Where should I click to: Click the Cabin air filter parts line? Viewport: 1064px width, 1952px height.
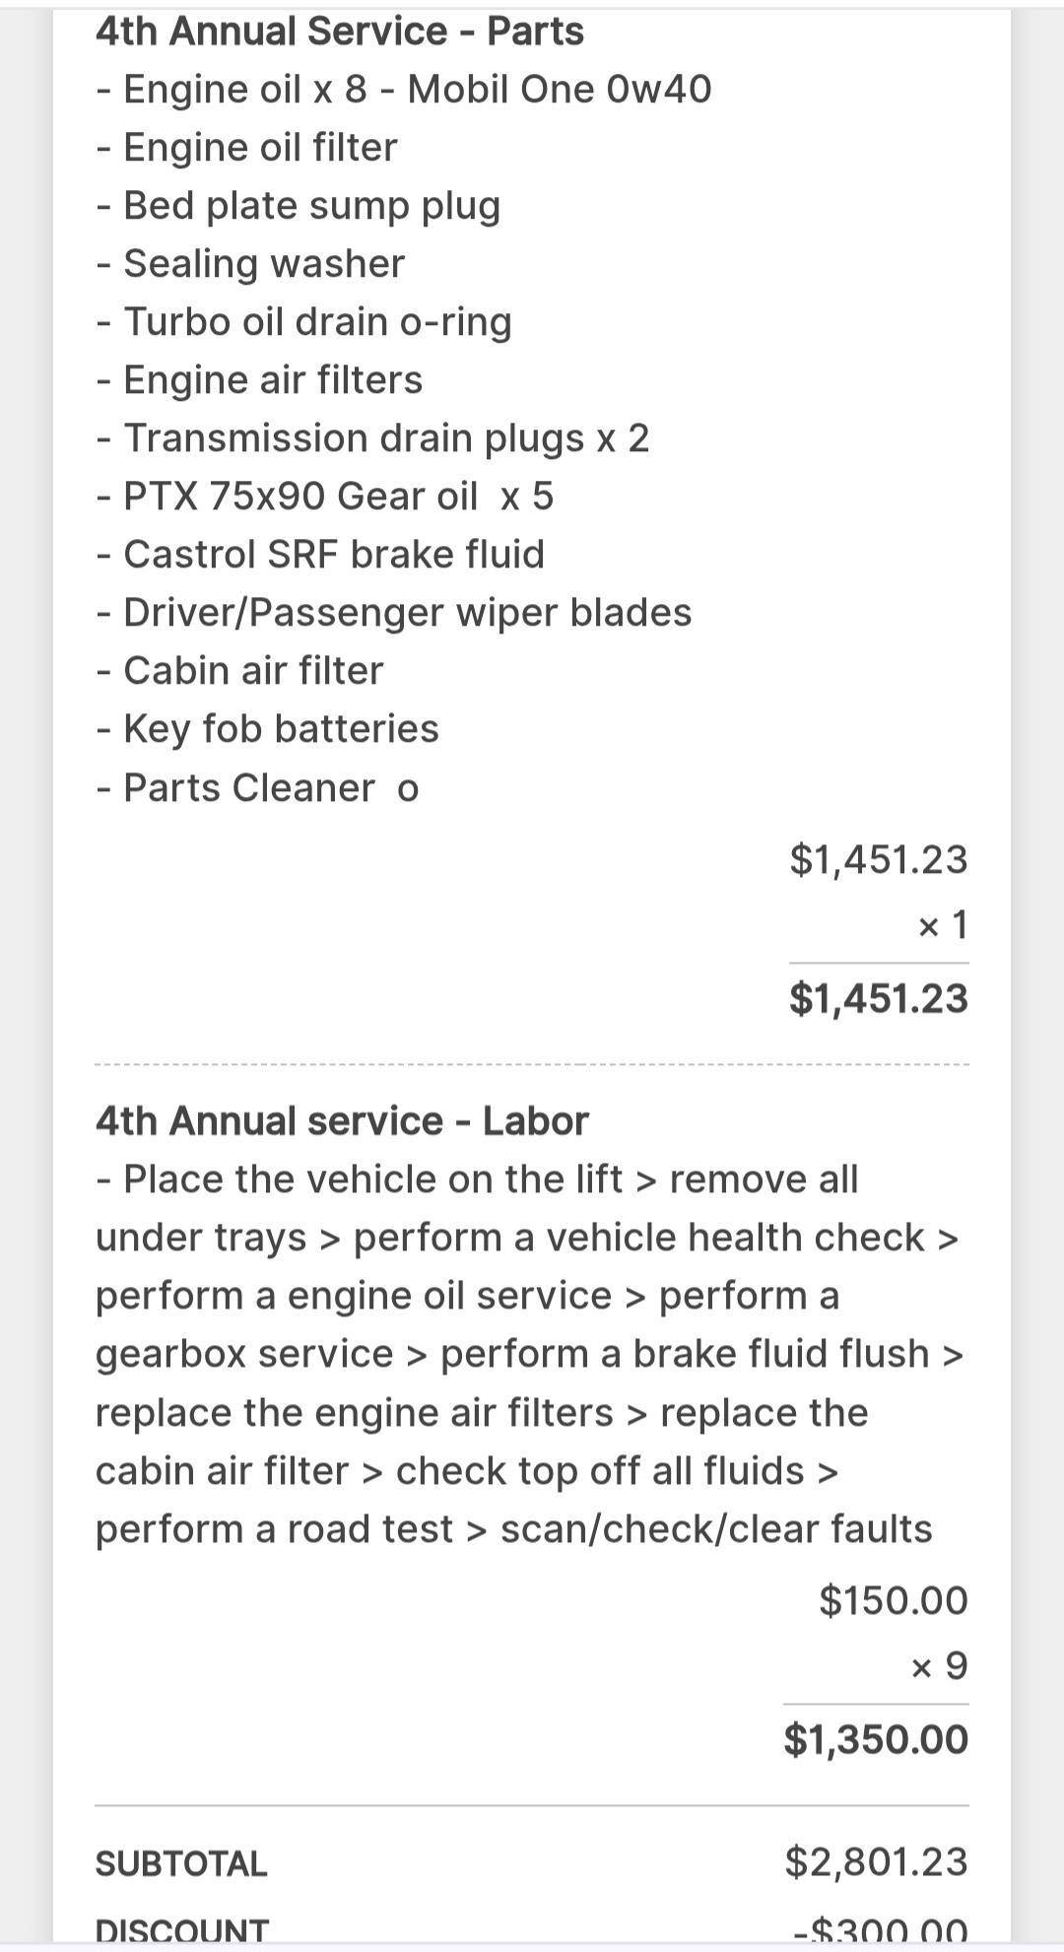(240, 671)
